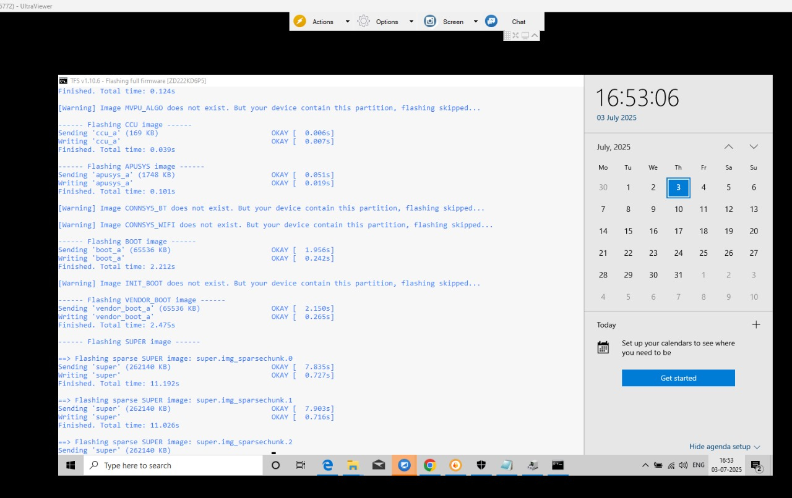Open Google Chrome from the taskbar
The width and height of the screenshot is (792, 498).
click(x=429, y=465)
